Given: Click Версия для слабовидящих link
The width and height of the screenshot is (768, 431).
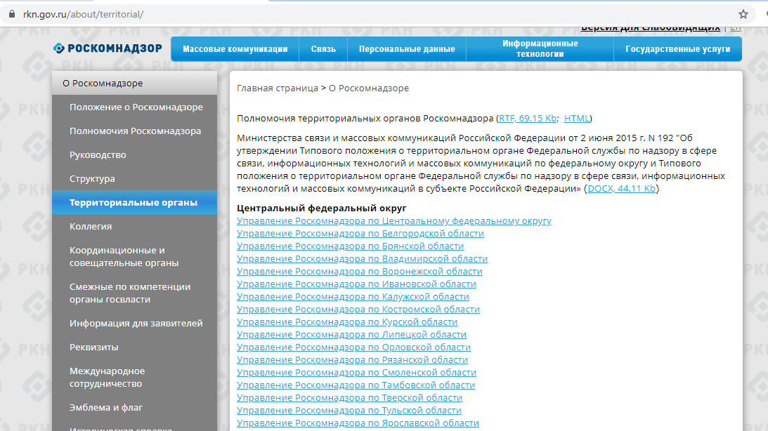Looking at the screenshot, I should coord(651,28).
